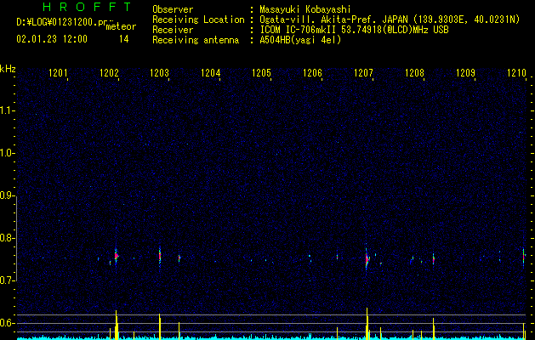Click the kHz axis unit label
The height and width of the screenshot is (340, 535).
coord(8,69)
